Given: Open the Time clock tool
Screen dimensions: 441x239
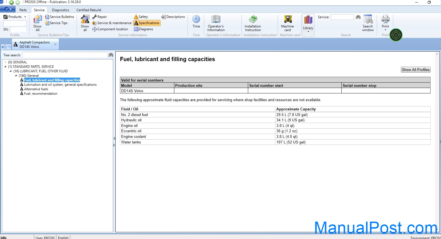Looking at the screenshot, I should coord(196,22).
